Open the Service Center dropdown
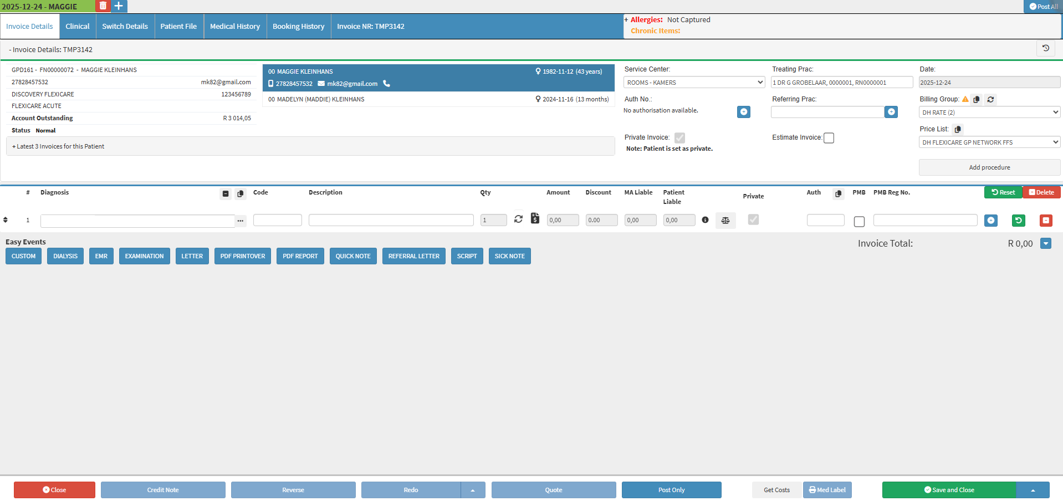1063x501 pixels. tap(694, 83)
